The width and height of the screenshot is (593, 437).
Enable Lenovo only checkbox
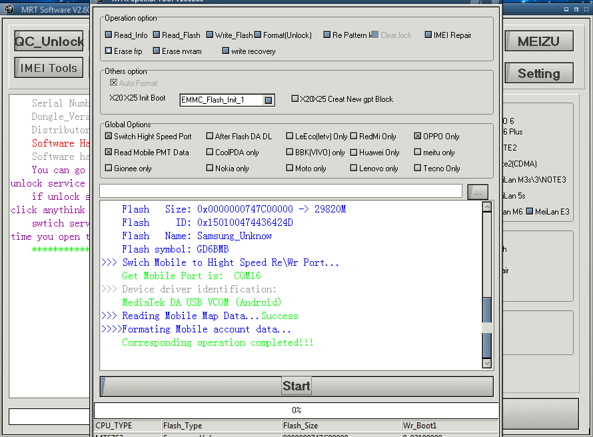pos(354,168)
